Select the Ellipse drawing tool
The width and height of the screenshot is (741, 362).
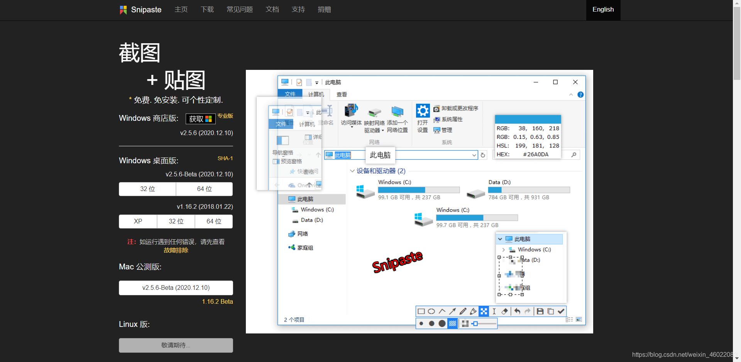pyautogui.click(x=431, y=311)
